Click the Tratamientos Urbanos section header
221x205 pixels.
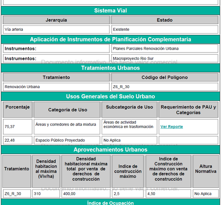(111, 68)
